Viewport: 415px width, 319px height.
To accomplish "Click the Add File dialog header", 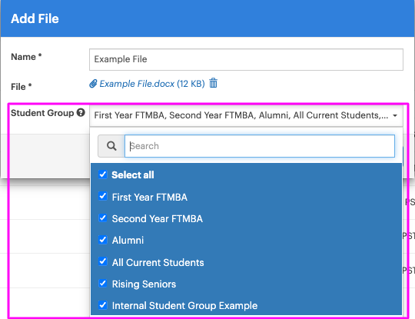I will point(207,18).
